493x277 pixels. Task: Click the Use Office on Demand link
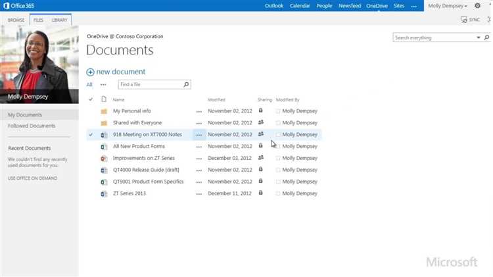pyautogui.click(x=32, y=178)
